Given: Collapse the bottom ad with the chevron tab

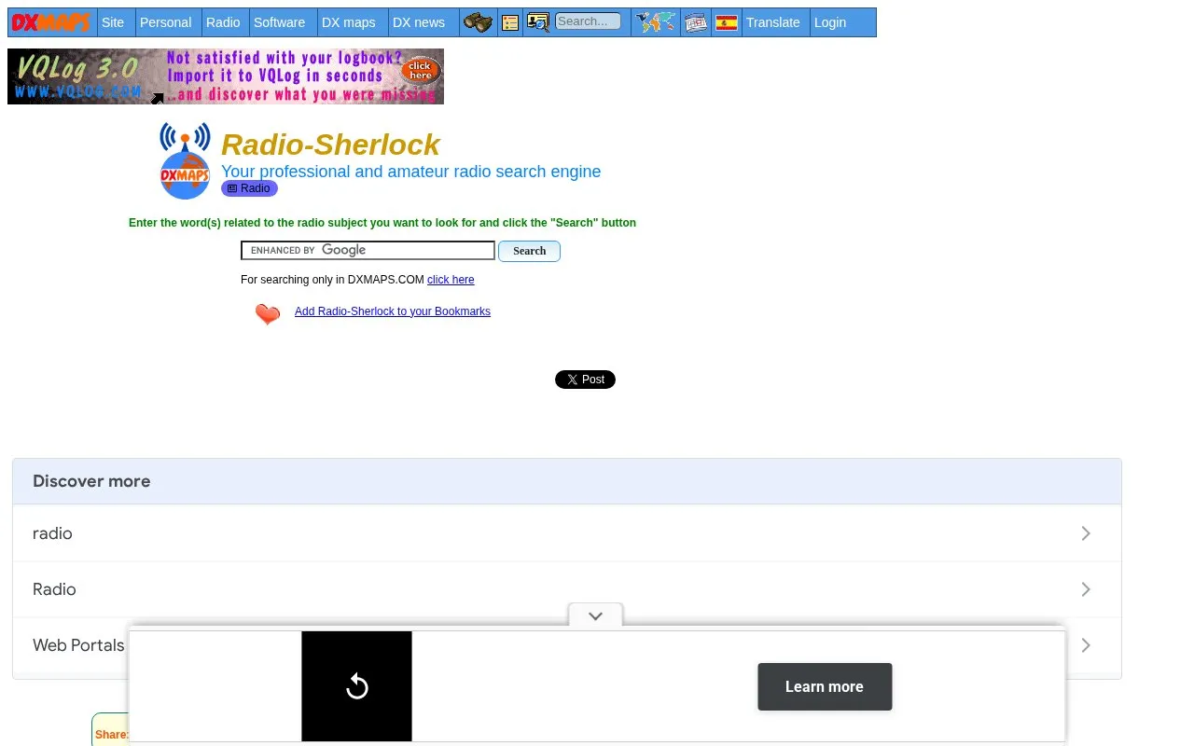Looking at the screenshot, I should point(595,615).
